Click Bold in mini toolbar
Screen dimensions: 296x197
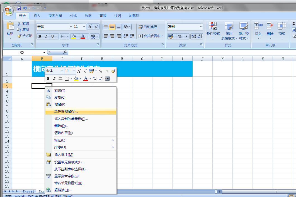click(x=48, y=78)
